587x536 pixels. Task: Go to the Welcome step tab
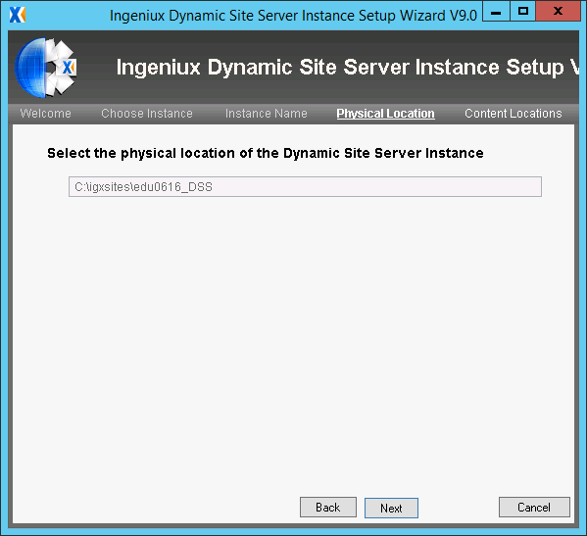(46, 114)
